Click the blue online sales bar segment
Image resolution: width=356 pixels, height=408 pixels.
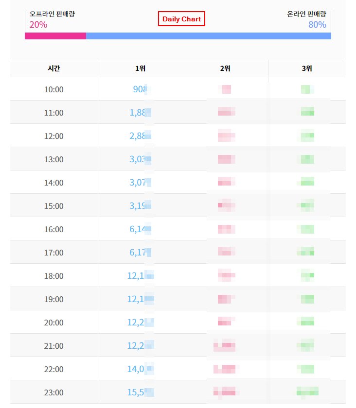(x=209, y=36)
